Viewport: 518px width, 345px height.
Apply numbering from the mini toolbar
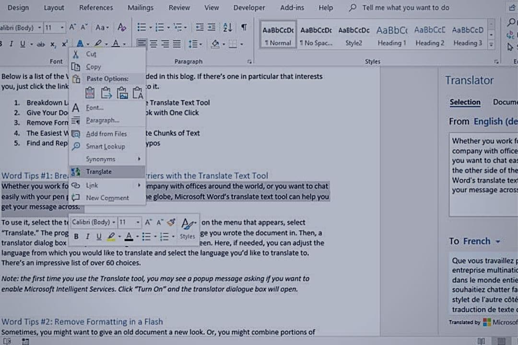tap(164, 236)
